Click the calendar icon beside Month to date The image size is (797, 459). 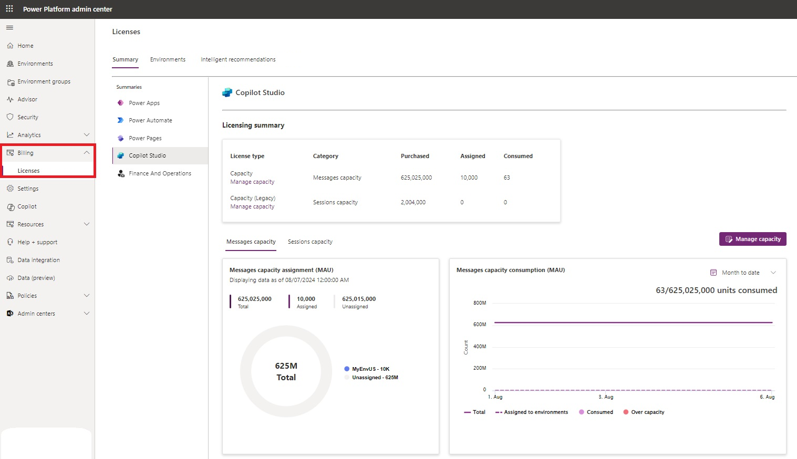(713, 273)
